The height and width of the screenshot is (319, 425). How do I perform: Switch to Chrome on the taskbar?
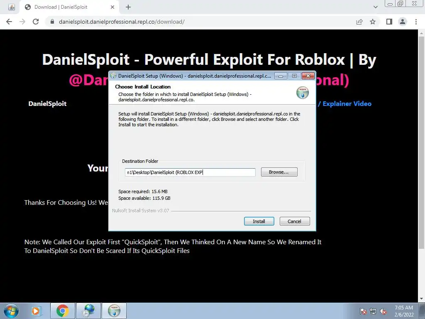[x=62, y=311]
